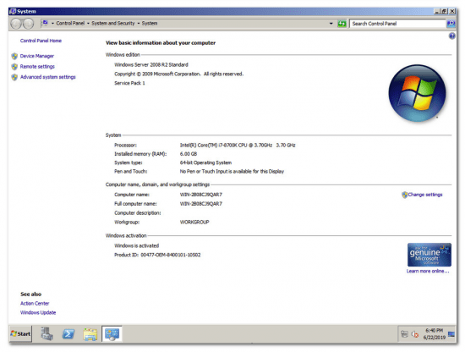Expand the arrow before System breadcrumb
Viewport: 465px width, 352px height.
138,24
